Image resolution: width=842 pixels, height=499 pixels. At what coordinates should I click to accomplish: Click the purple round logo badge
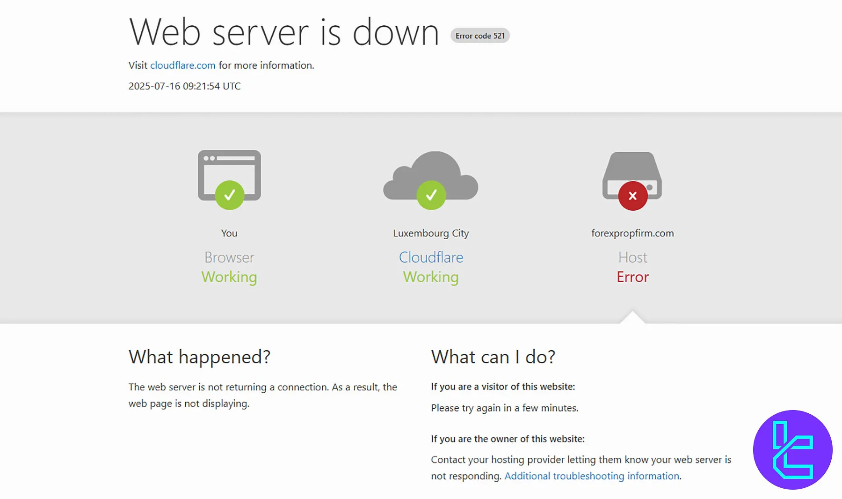pyautogui.click(x=792, y=450)
